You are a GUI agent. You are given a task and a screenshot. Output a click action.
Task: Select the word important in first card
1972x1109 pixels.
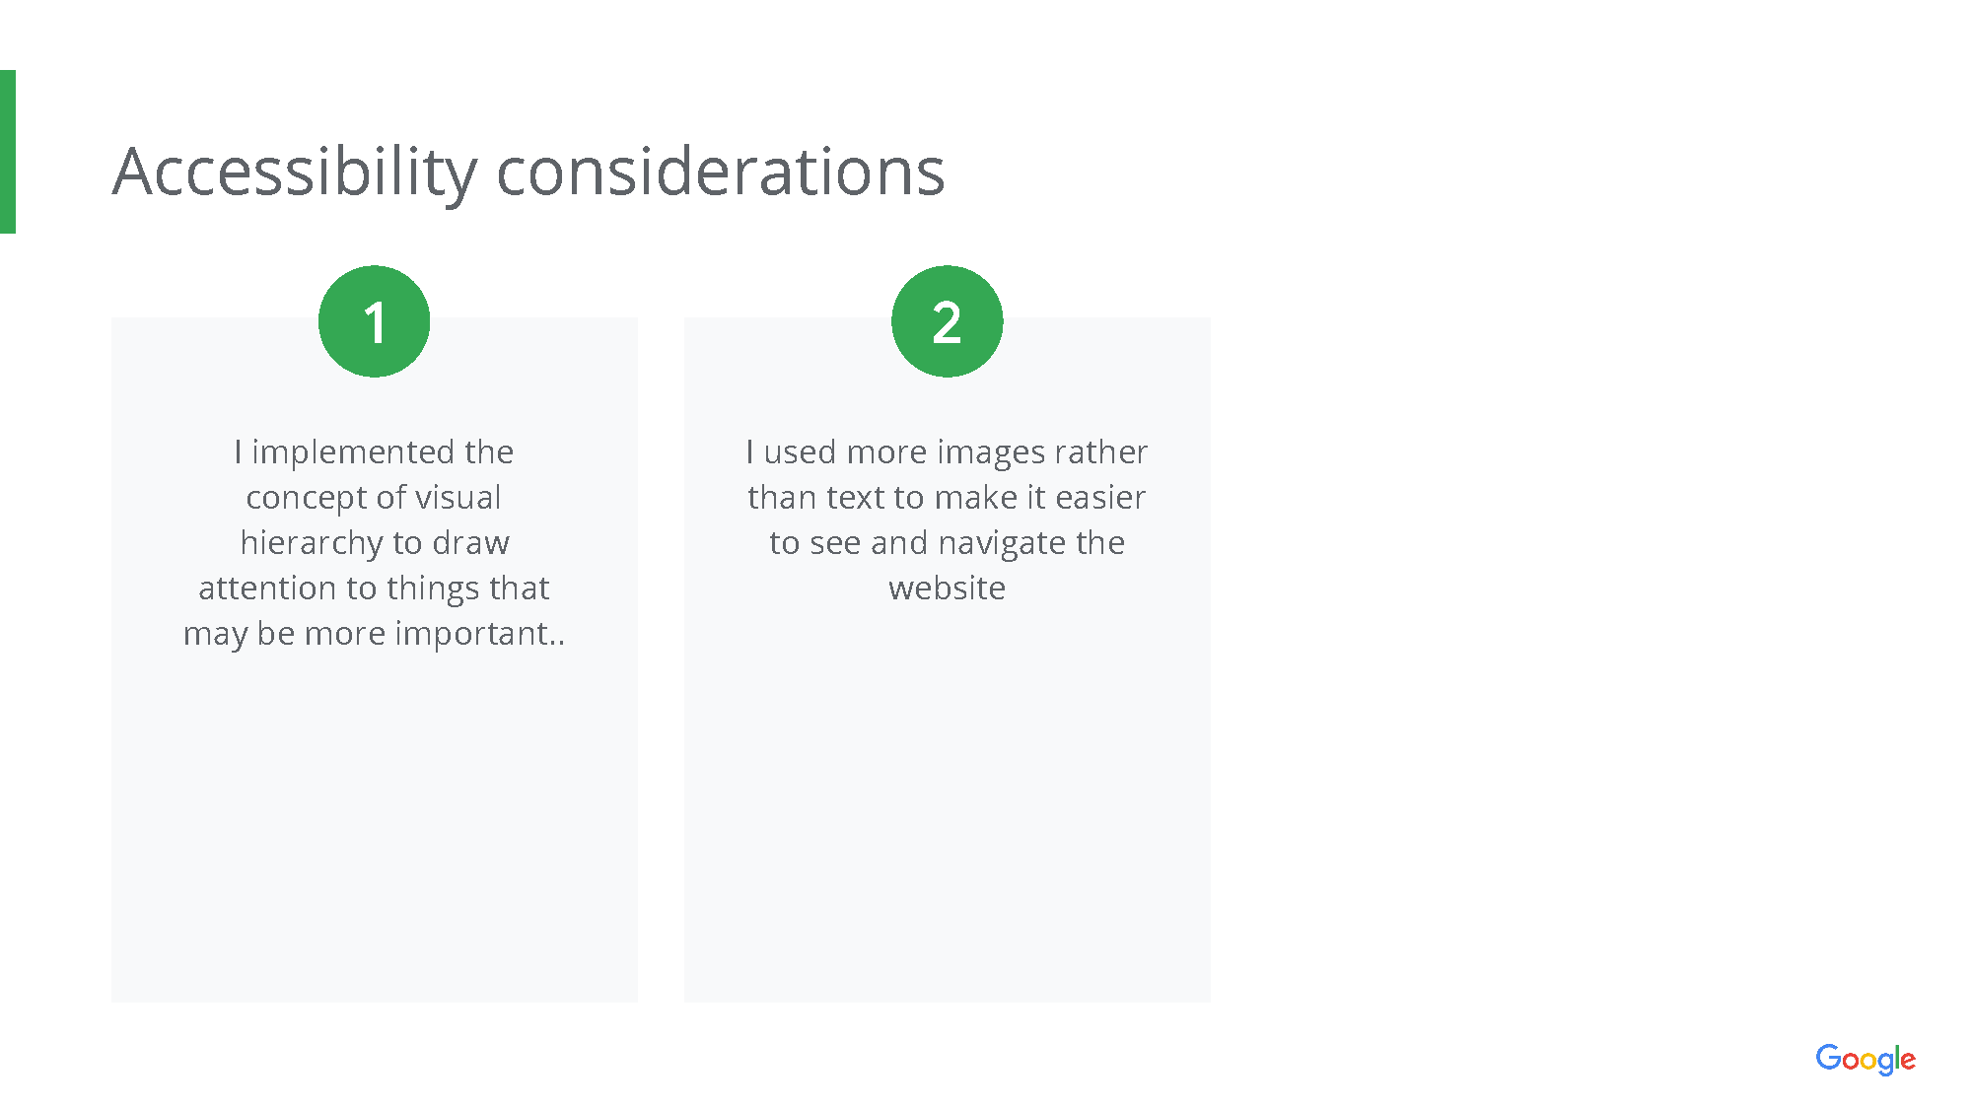tap(471, 635)
